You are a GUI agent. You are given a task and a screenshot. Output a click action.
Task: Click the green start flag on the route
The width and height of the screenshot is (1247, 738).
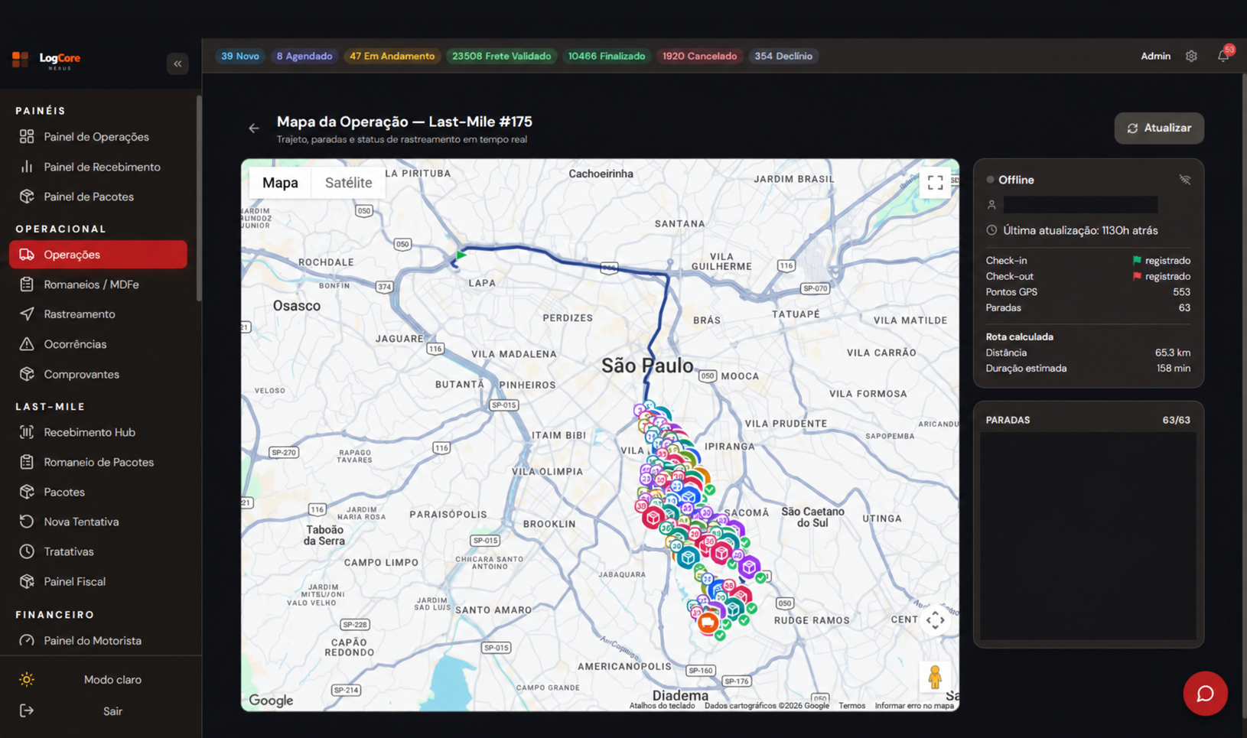[x=461, y=255]
